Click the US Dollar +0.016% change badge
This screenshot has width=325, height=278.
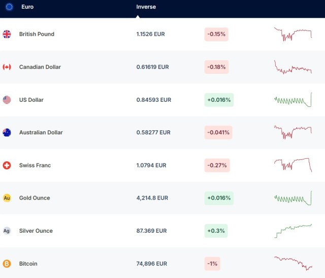tap(219, 100)
